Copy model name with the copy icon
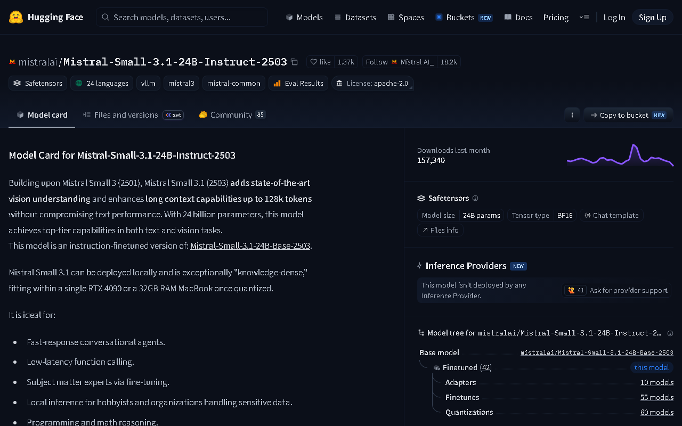Image resolution: width=682 pixels, height=426 pixels. coord(294,62)
